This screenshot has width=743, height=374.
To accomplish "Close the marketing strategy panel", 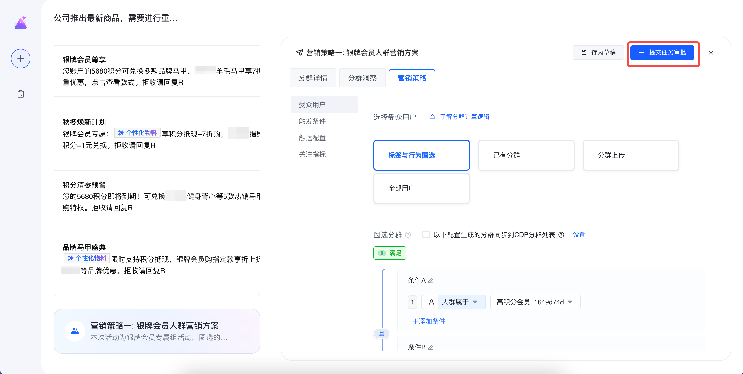I will pos(711,52).
